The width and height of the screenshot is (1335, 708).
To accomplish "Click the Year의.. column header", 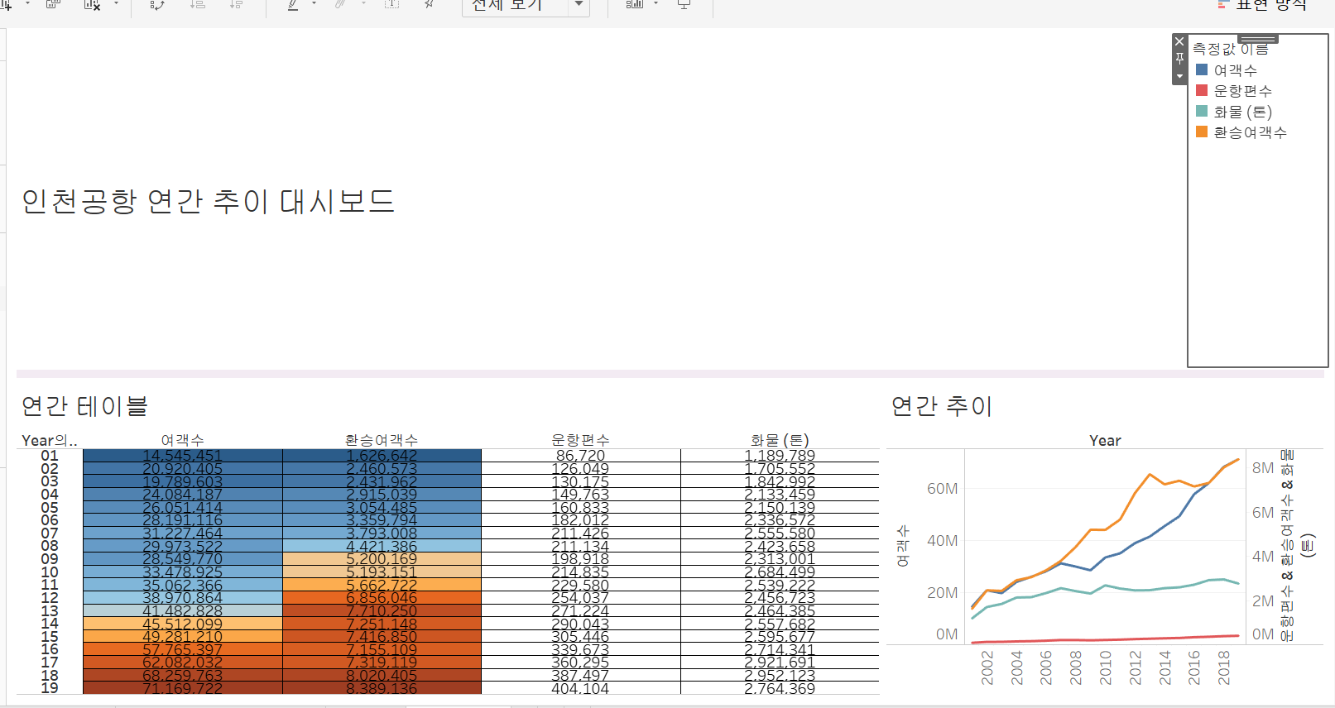I will coord(50,441).
